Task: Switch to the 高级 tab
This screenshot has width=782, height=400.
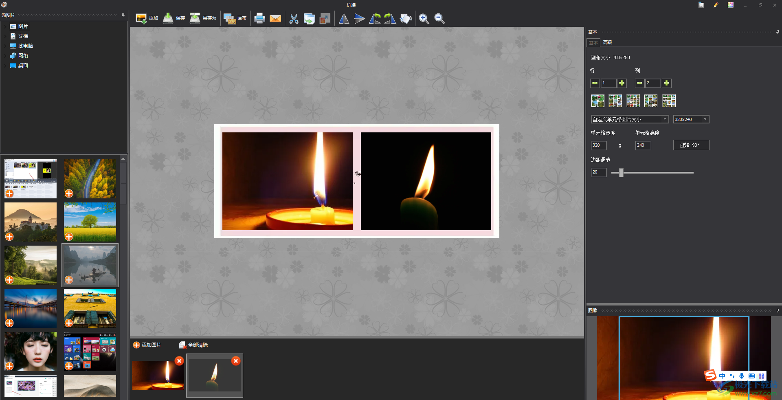Action: pyautogui.click(x=608, y=42)
